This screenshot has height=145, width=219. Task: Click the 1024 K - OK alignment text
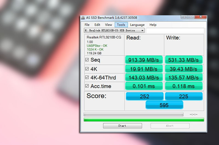tap(95, 49)
